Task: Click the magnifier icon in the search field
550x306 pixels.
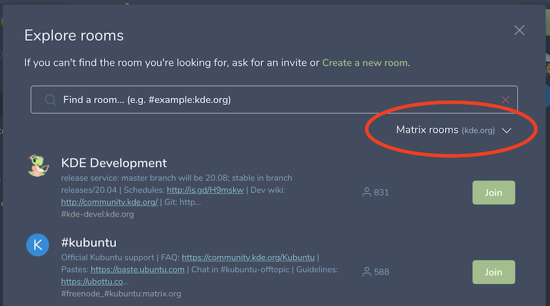Action: [x=50, y=100]
